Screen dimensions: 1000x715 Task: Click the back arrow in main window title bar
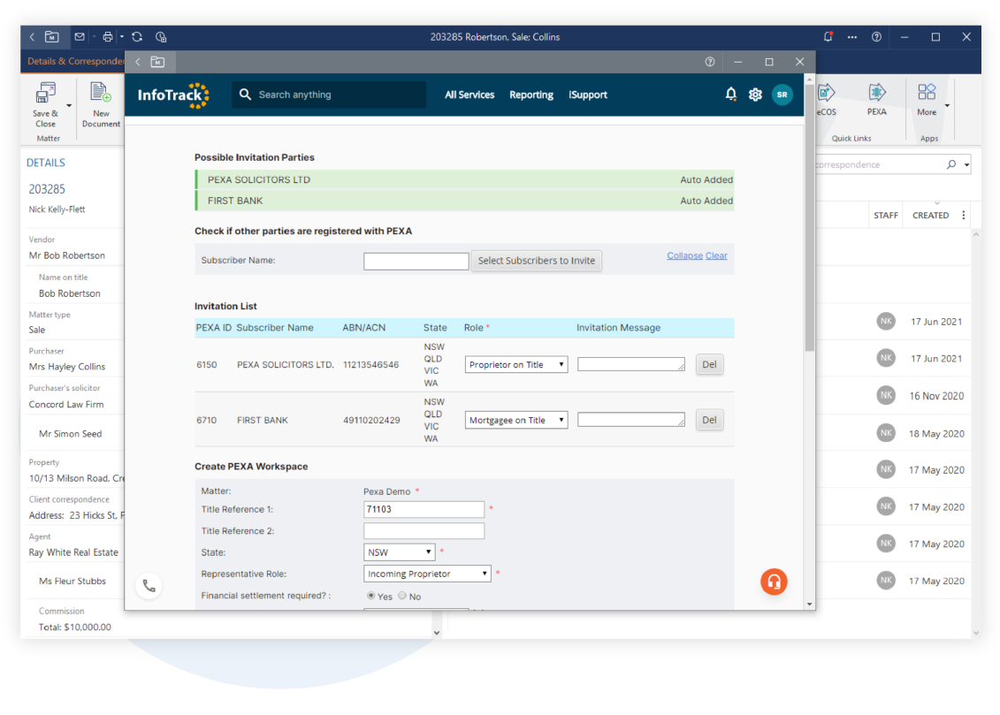(32, 37)
